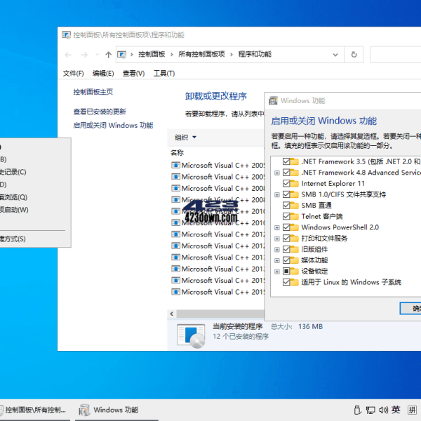This screenshot has width=421, height=421.
Task: Click the 控制面板主页 link
Action: point(93,92)
